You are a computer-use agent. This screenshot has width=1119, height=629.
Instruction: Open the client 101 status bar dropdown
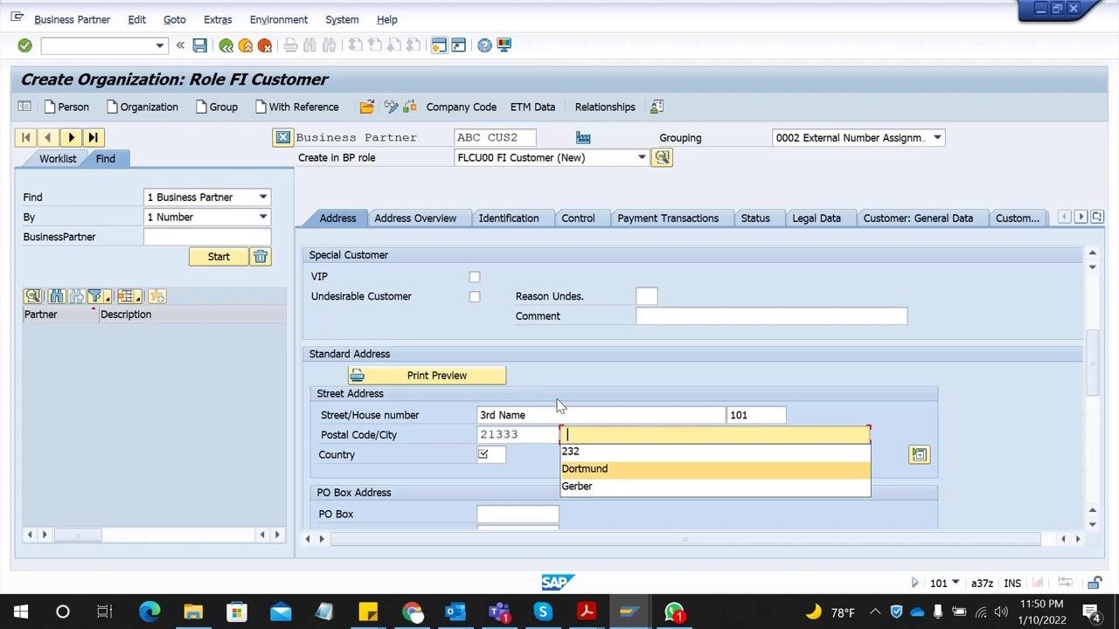tap(956, 583)
